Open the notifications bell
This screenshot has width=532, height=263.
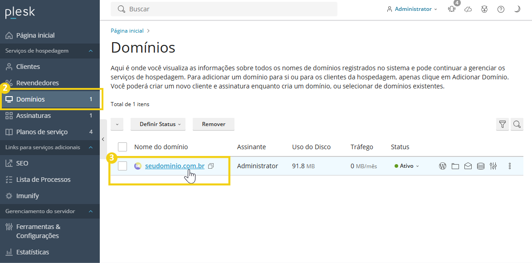[x=452, y=9]
